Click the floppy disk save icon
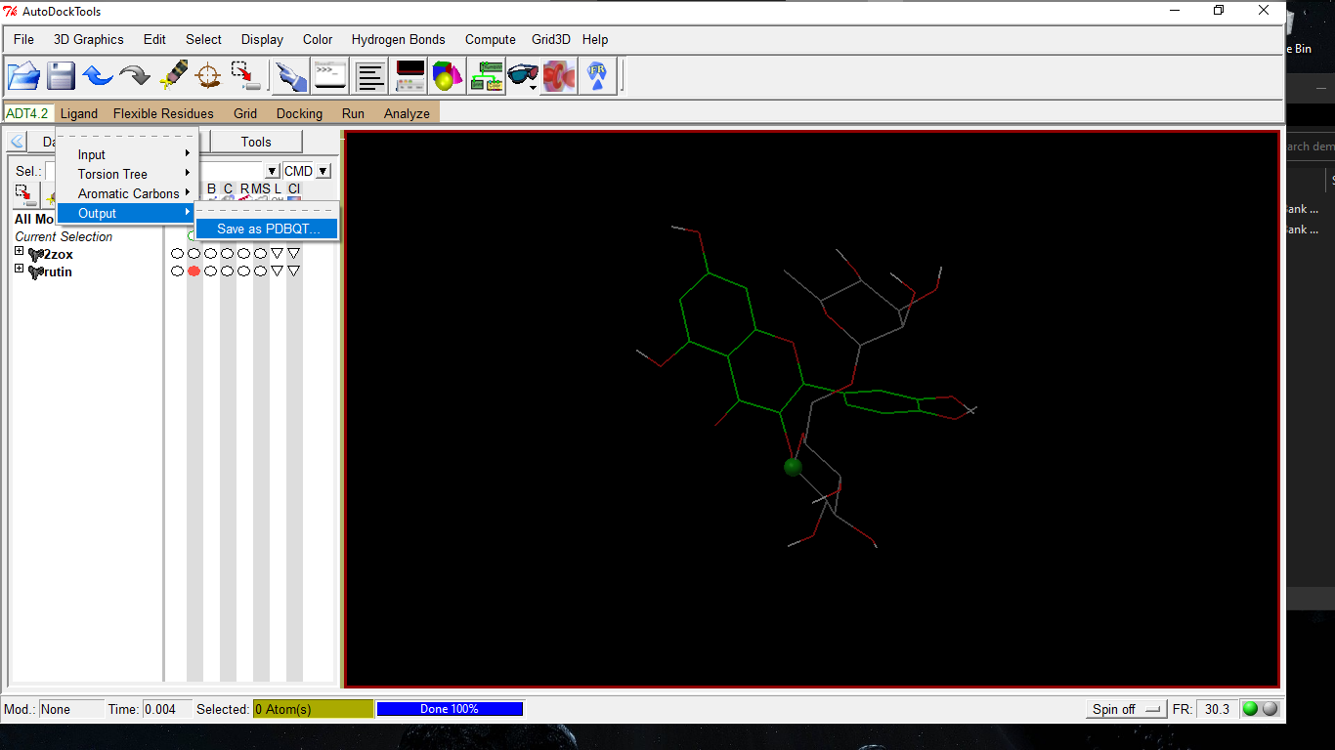The image size is (1335, 750). 62,76
